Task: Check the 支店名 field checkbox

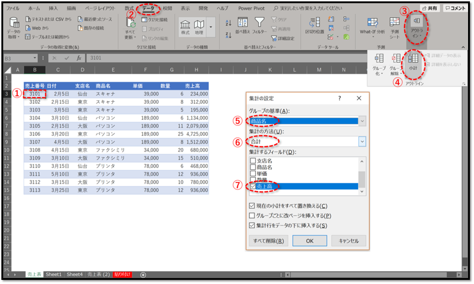Action: [x=253, y=161]
